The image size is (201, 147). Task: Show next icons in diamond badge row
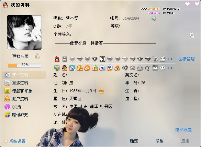[x=171, y=59]
